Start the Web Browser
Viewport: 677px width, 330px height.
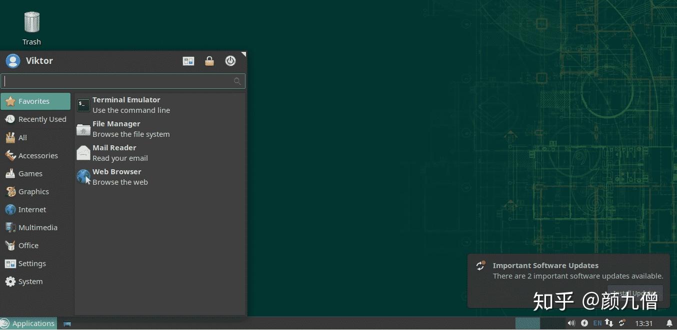(x=116, y=176)
